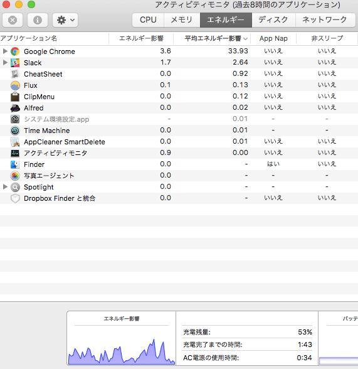The image size is (358, 369).
Task: Sort by エネルギー影響 column header
Action: click(141, 38)
